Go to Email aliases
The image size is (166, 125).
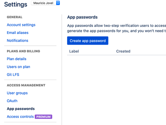point(17,33)
